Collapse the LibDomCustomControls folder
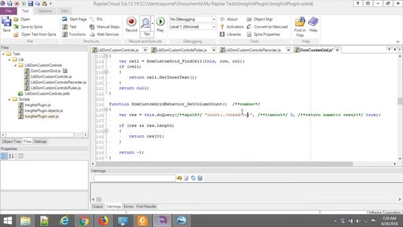Image resolution: width=403 pixels, height=227 pixels. click(x=15, y=66)
